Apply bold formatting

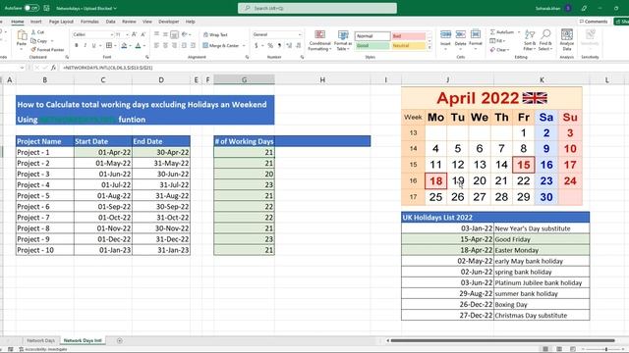(77, 46)
